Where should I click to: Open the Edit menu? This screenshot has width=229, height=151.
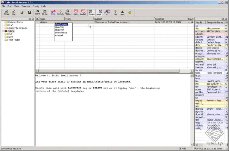pos(9,6)
